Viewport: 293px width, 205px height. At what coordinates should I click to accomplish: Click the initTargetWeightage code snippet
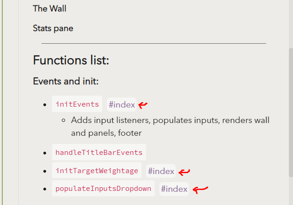coord(97,170)
